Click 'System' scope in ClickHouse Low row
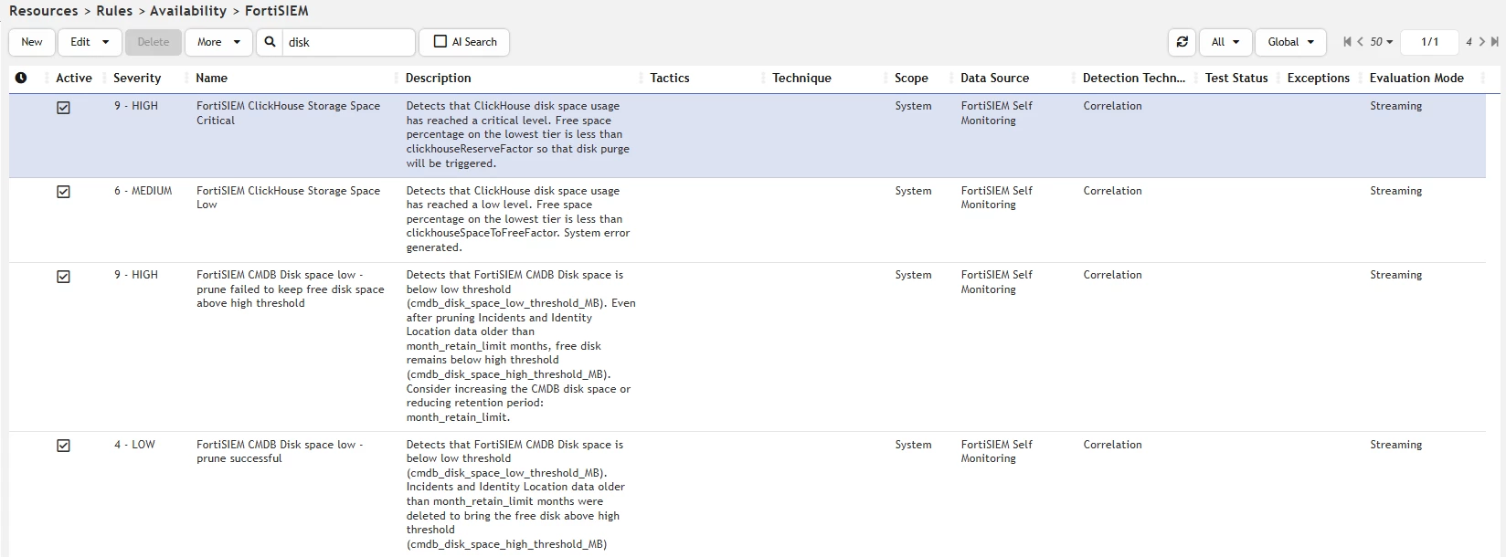Image resolution: width=1506 pixels, height=557 pixels. coord(913,191)
